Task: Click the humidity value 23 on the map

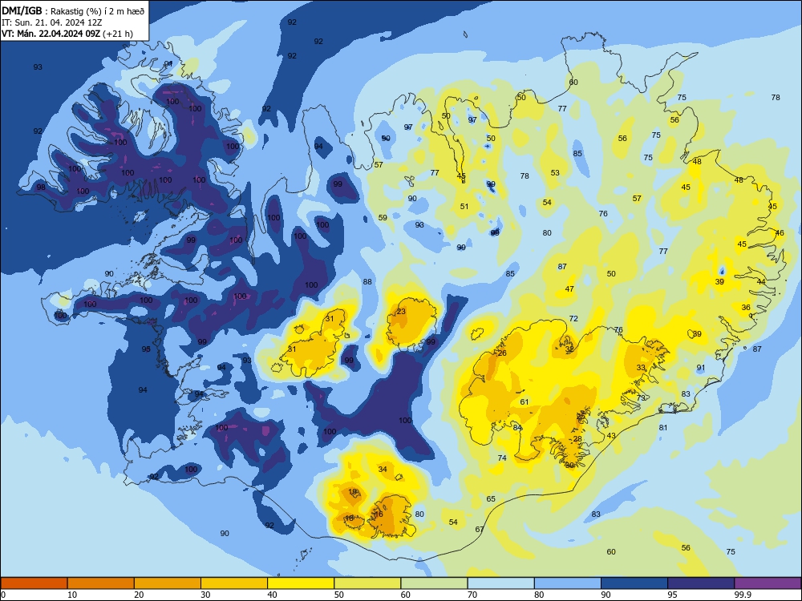Action: 401,311
